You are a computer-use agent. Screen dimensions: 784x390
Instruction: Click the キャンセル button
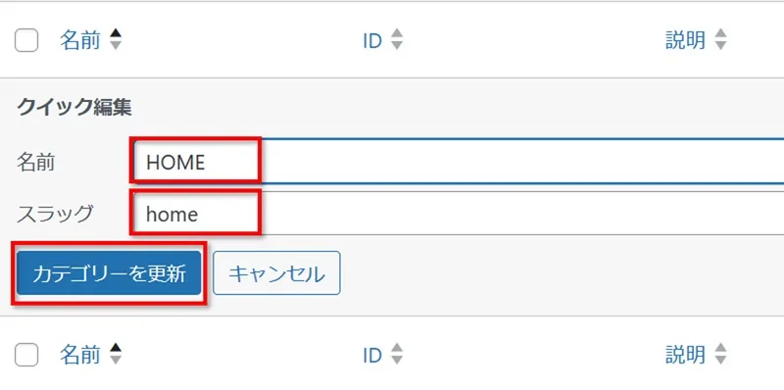(276, 273)
